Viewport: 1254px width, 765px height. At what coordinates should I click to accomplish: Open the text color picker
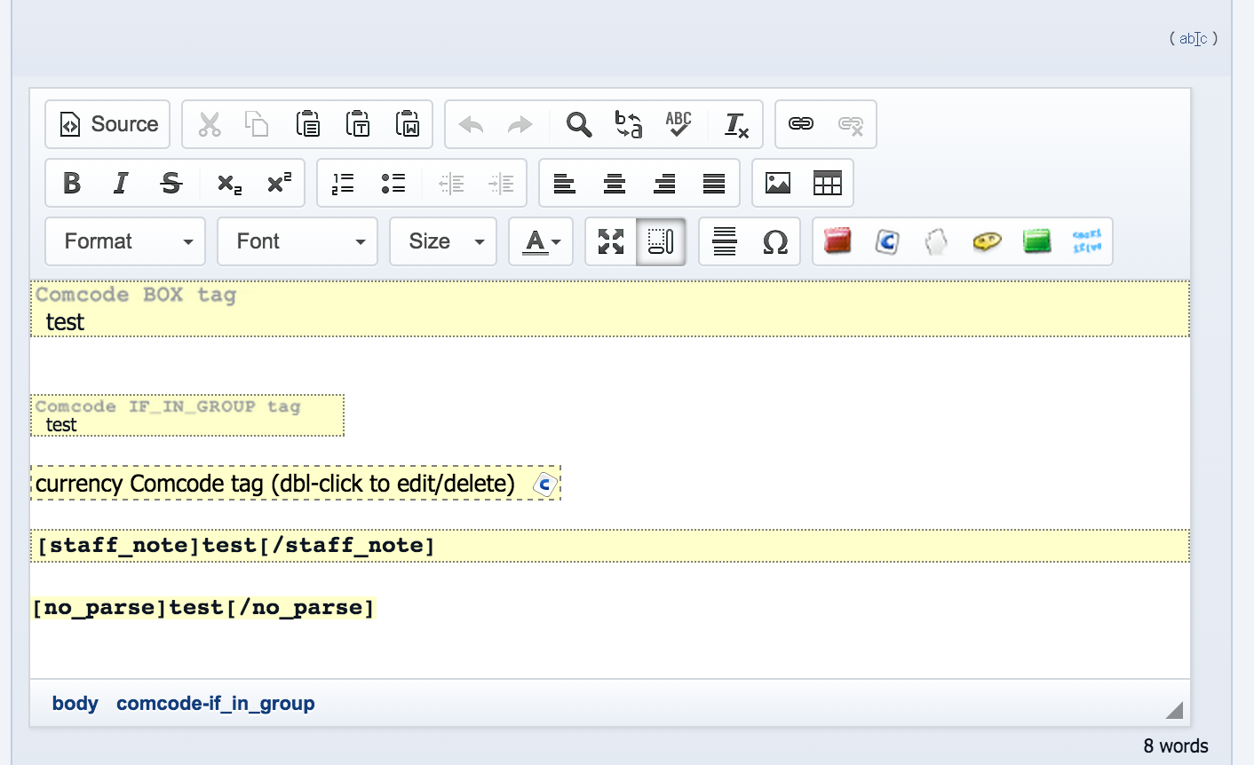pos(541,241)
